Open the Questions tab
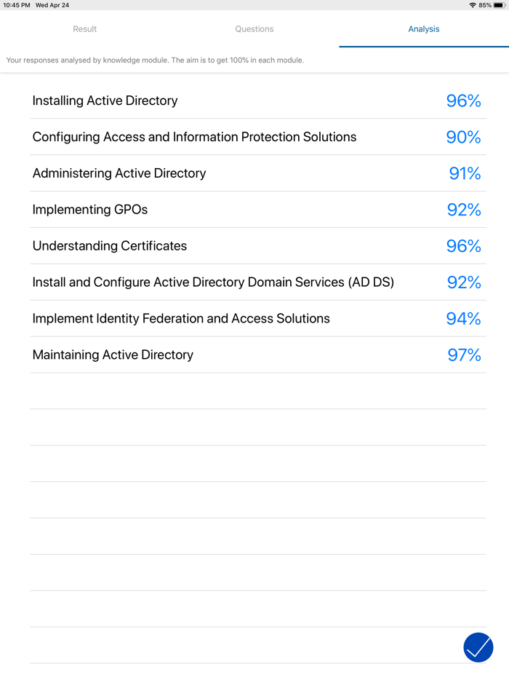509x680 pixels. coord(254,29)
